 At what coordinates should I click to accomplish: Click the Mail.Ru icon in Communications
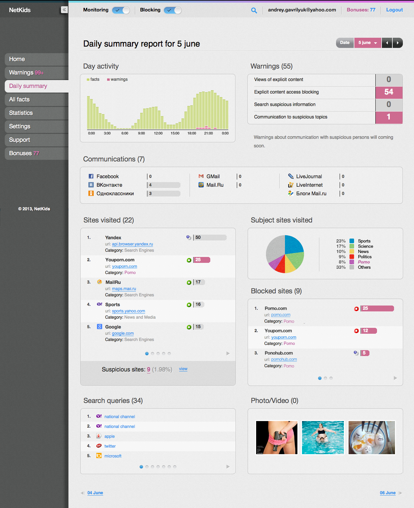pyautogui.click(x=201, y=185)
